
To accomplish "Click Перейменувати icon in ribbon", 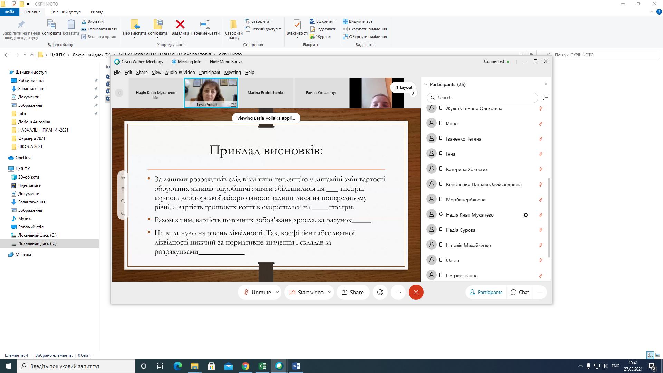I will (x=205, y=24).
